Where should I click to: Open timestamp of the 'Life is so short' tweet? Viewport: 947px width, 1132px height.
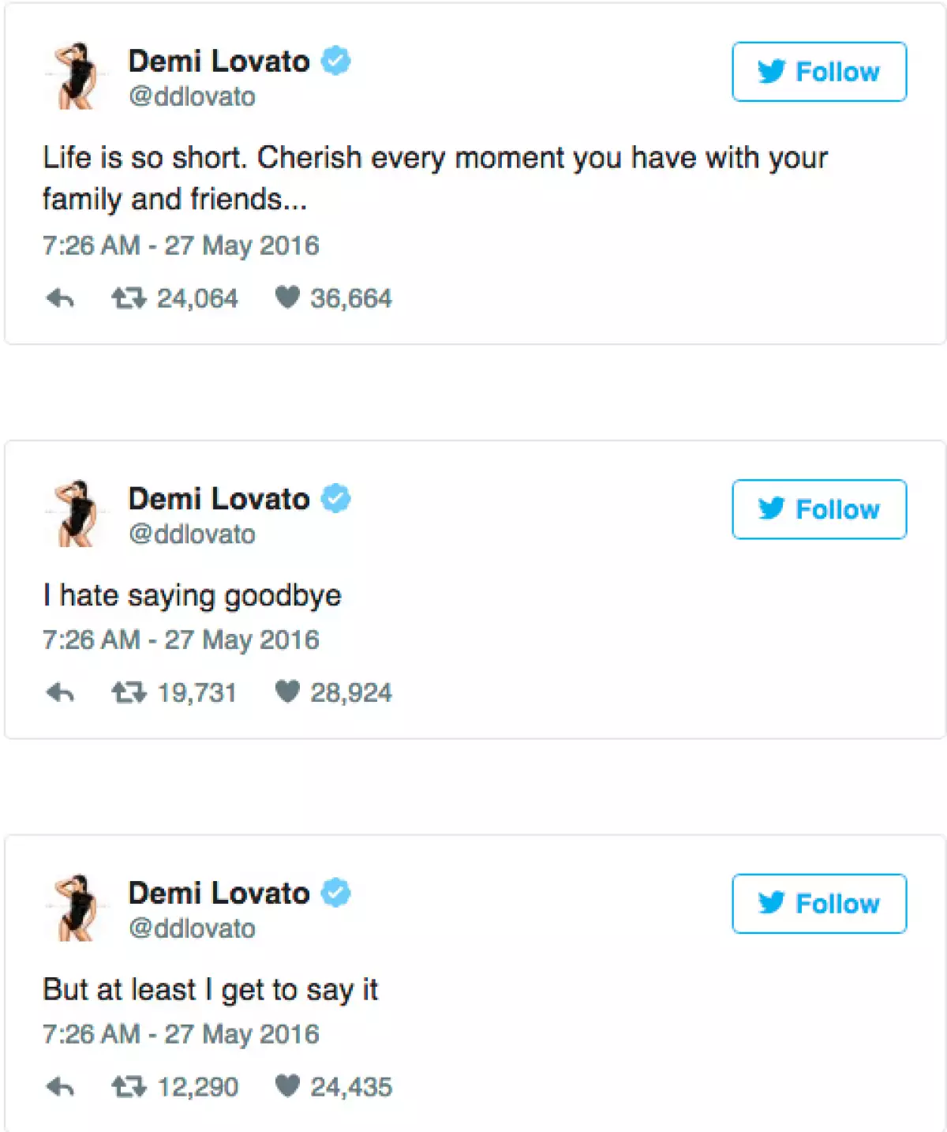pyautogui.click(x=181, y=246)
